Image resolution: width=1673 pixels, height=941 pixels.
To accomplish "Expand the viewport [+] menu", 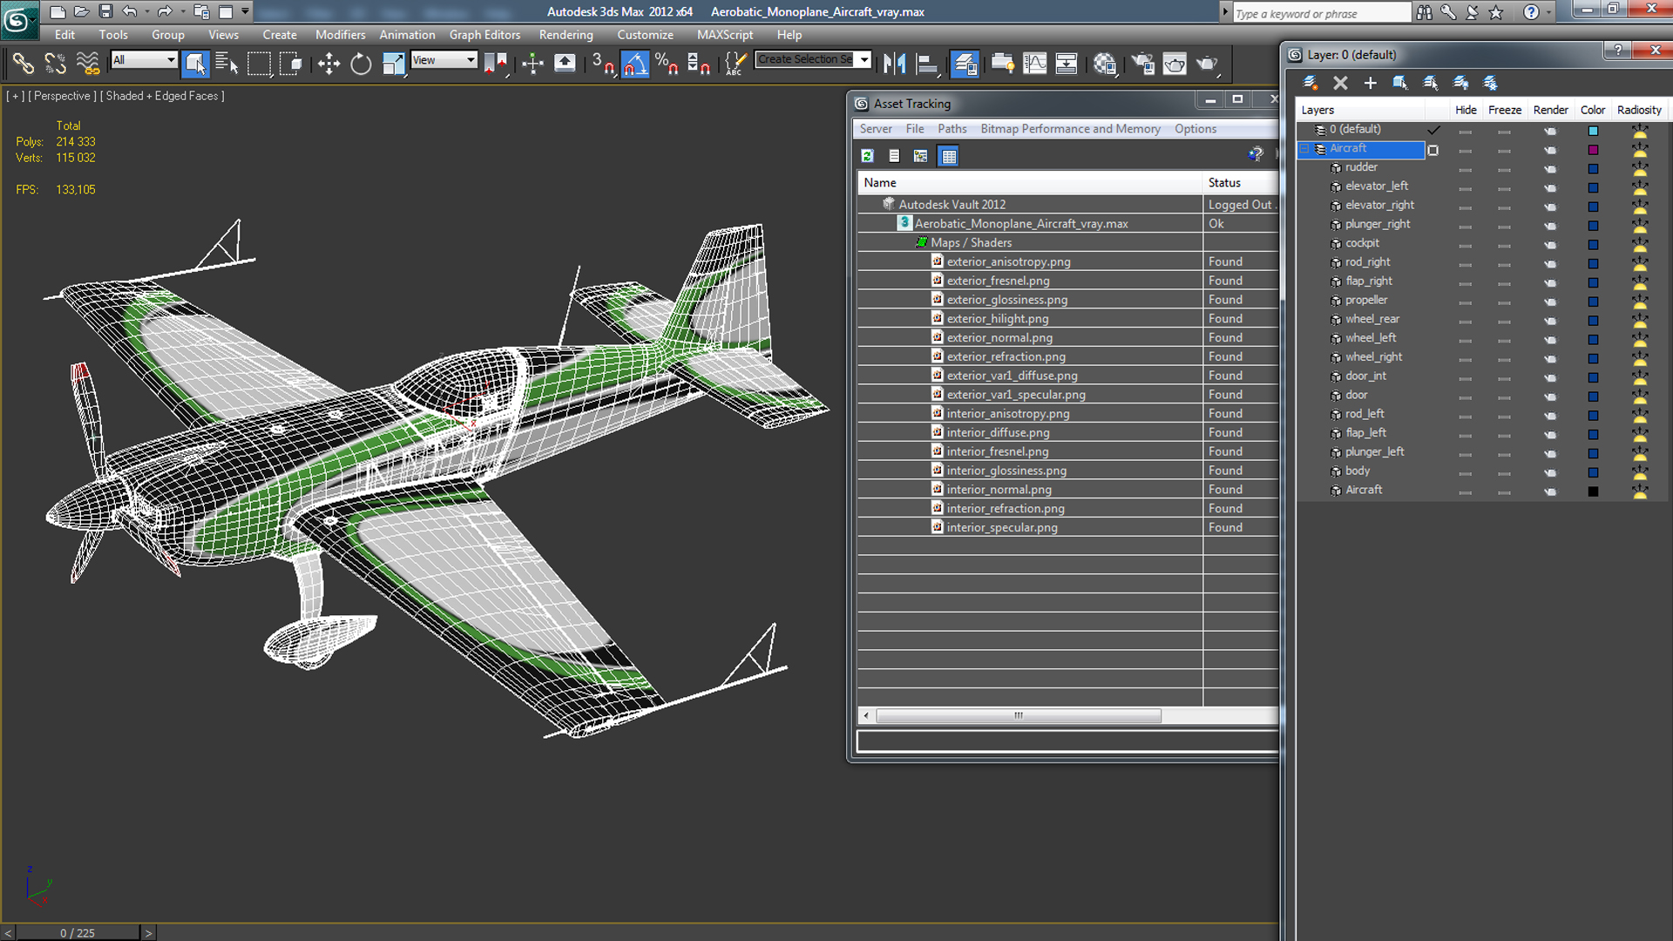I will point(14,96).
